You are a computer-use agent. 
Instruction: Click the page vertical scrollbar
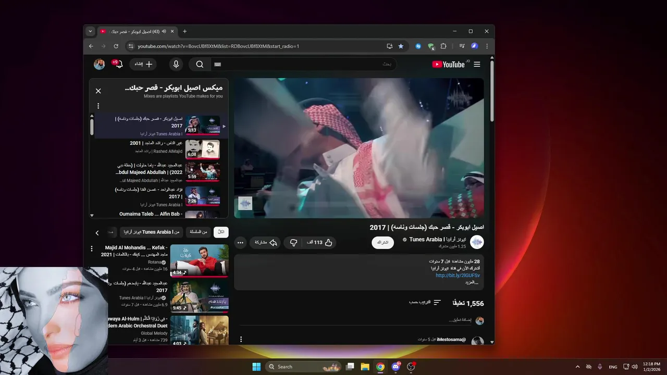pyautogui.click(x=492, y=91)
